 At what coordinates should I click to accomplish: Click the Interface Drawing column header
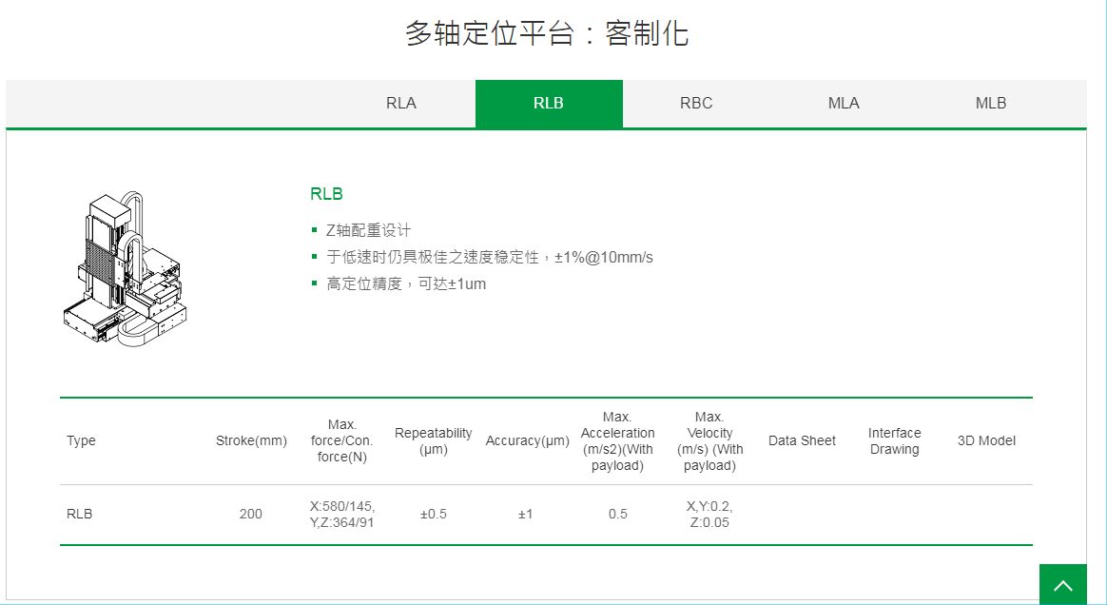tap(894, 440)
